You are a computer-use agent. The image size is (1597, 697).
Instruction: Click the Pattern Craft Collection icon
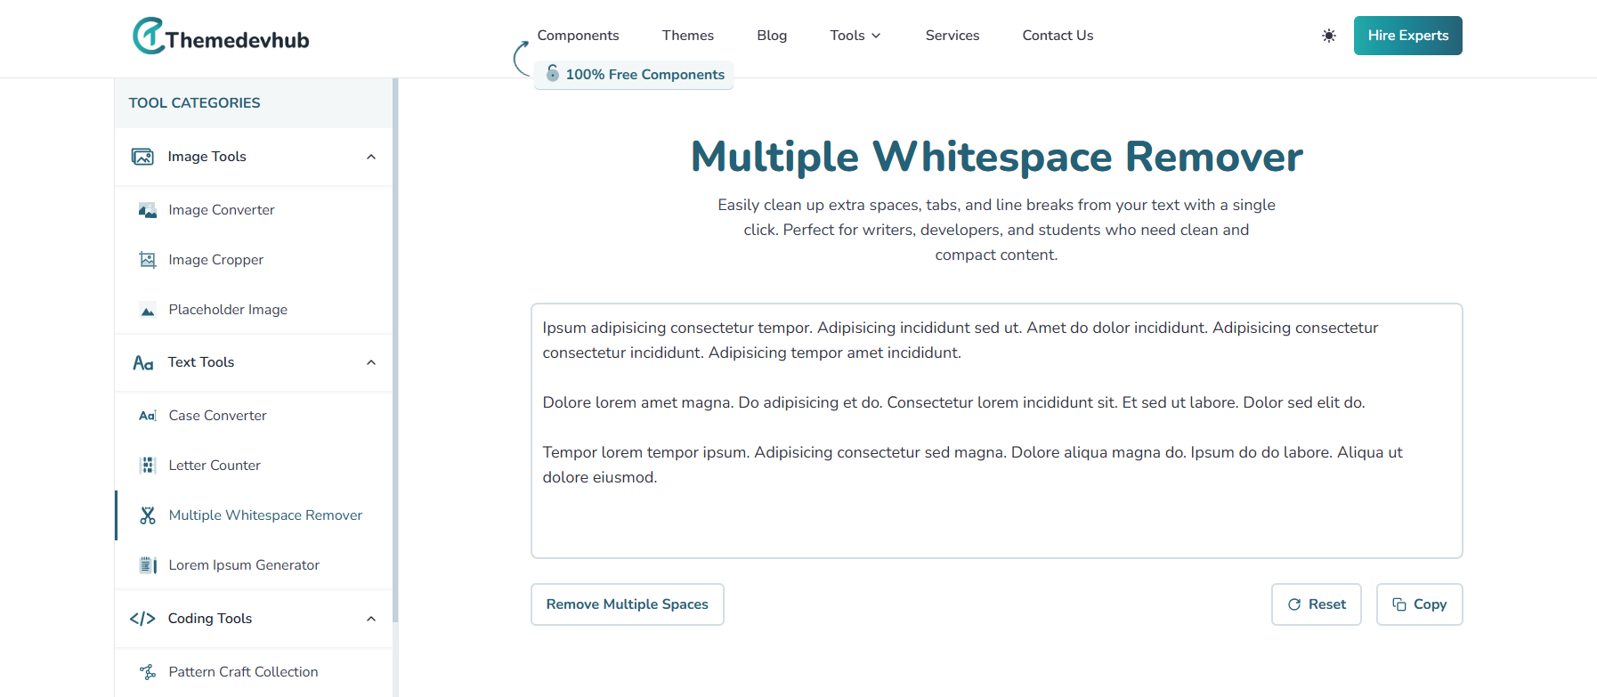[x=148, y=672]
